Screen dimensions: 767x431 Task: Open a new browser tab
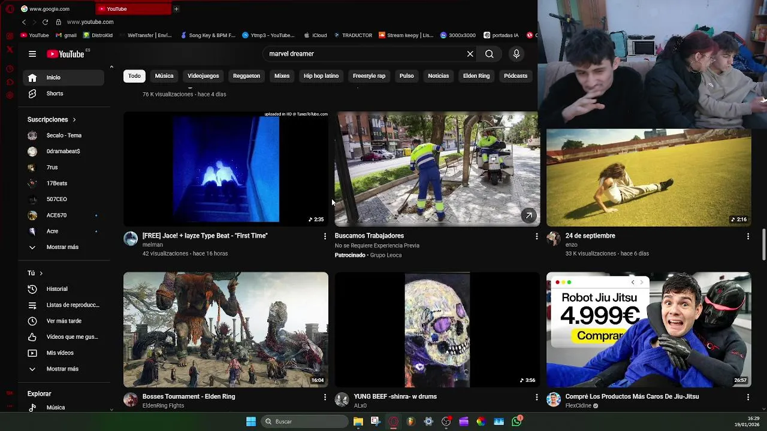pos(176,9)
